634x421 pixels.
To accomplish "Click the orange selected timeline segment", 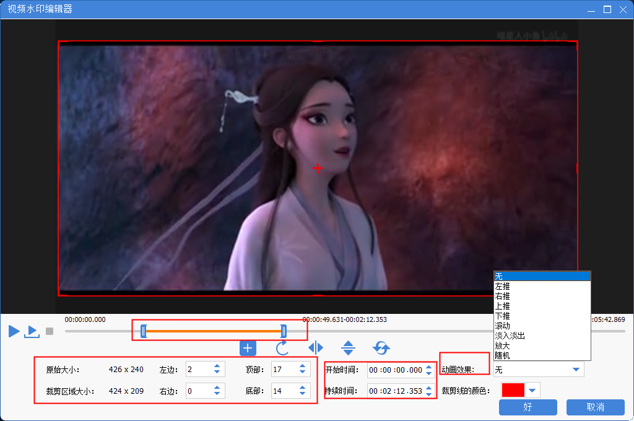I will (x=214, y=331).
